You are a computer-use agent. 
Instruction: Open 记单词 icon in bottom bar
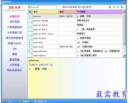point(20,101)
